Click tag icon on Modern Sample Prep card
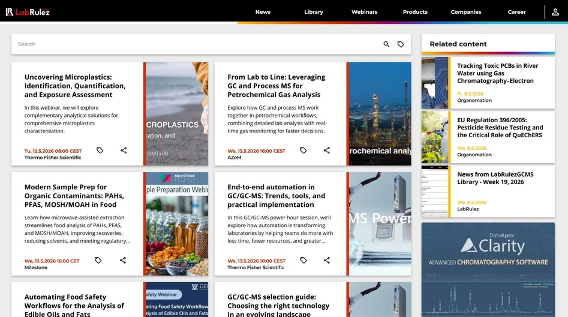This screenshot has width=568, height=317. 98,260
